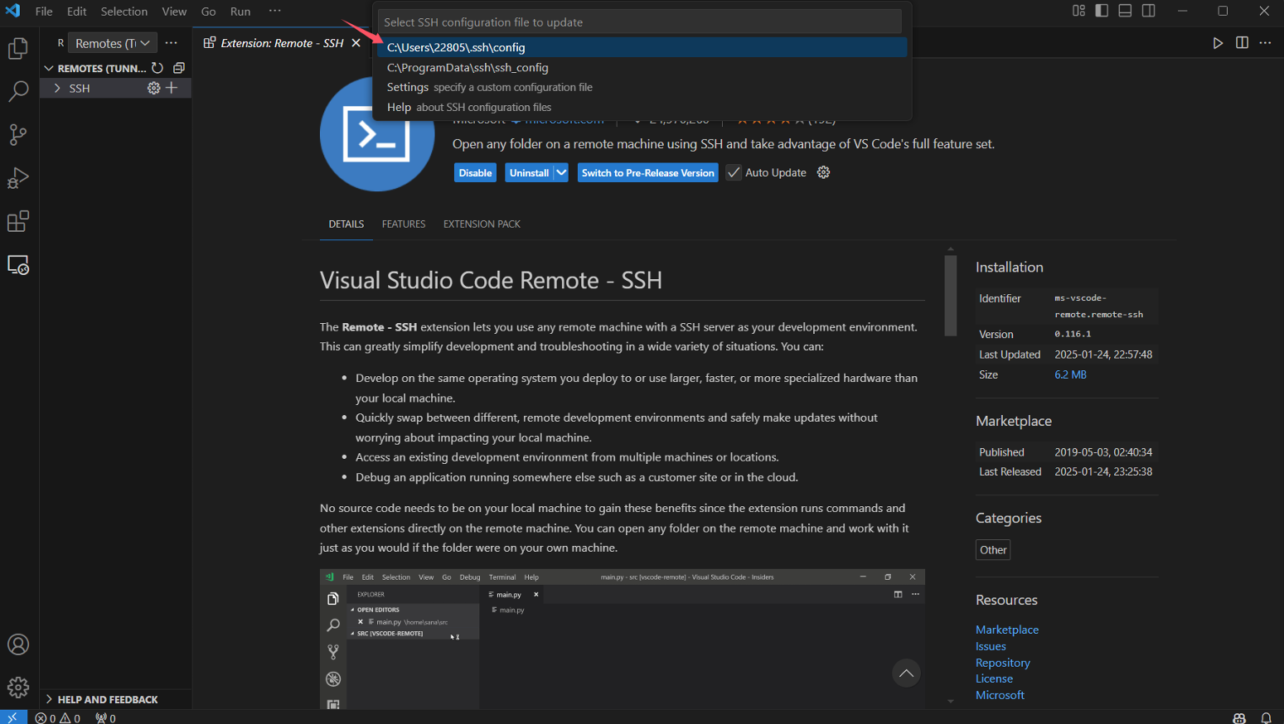This screenshot has height=724, width=1284.
Task: Click the SSH new remote plus icon
Action: (x=172, y=88)
